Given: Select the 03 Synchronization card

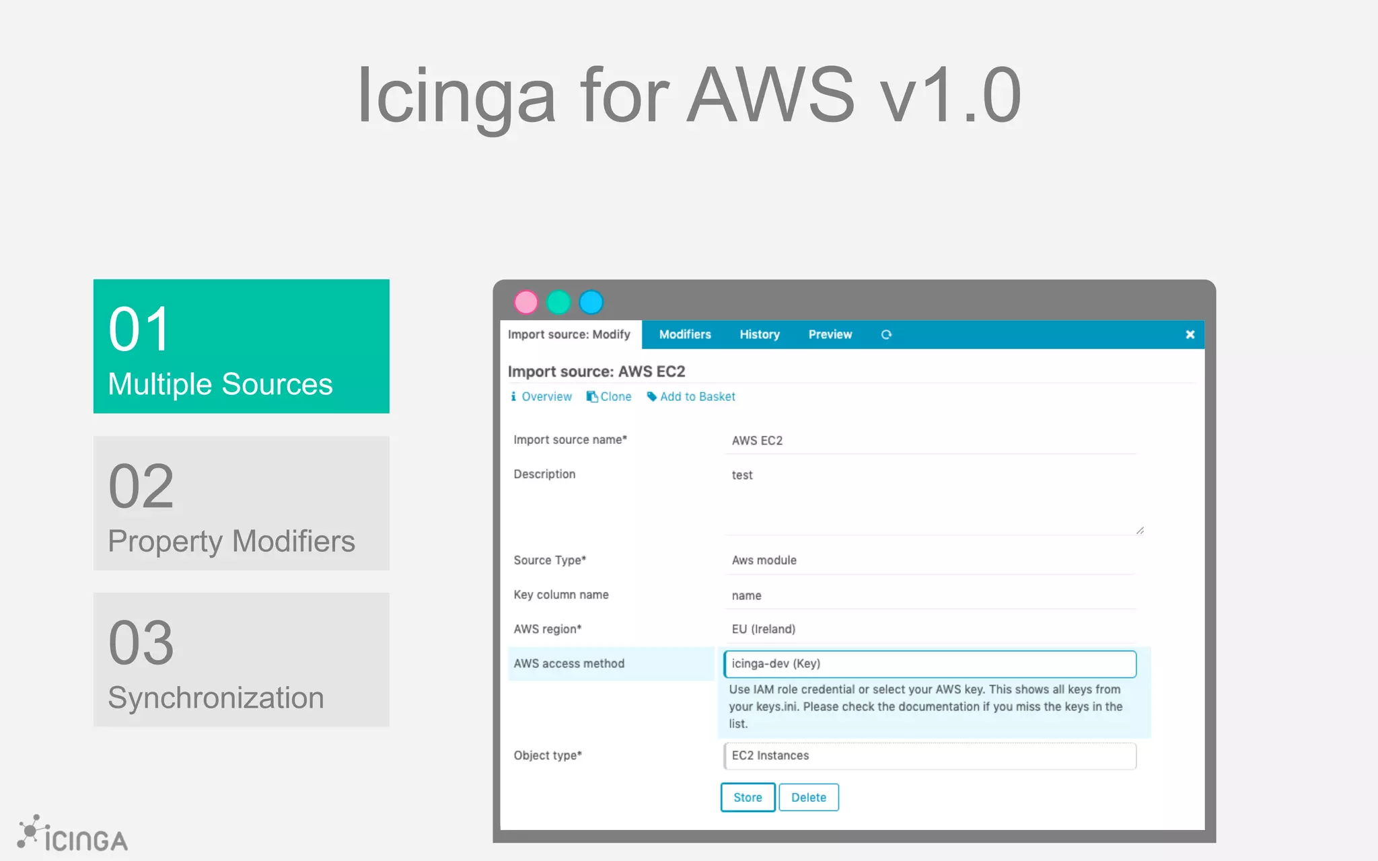Looking at the screenshot, I should coord(241,659).
